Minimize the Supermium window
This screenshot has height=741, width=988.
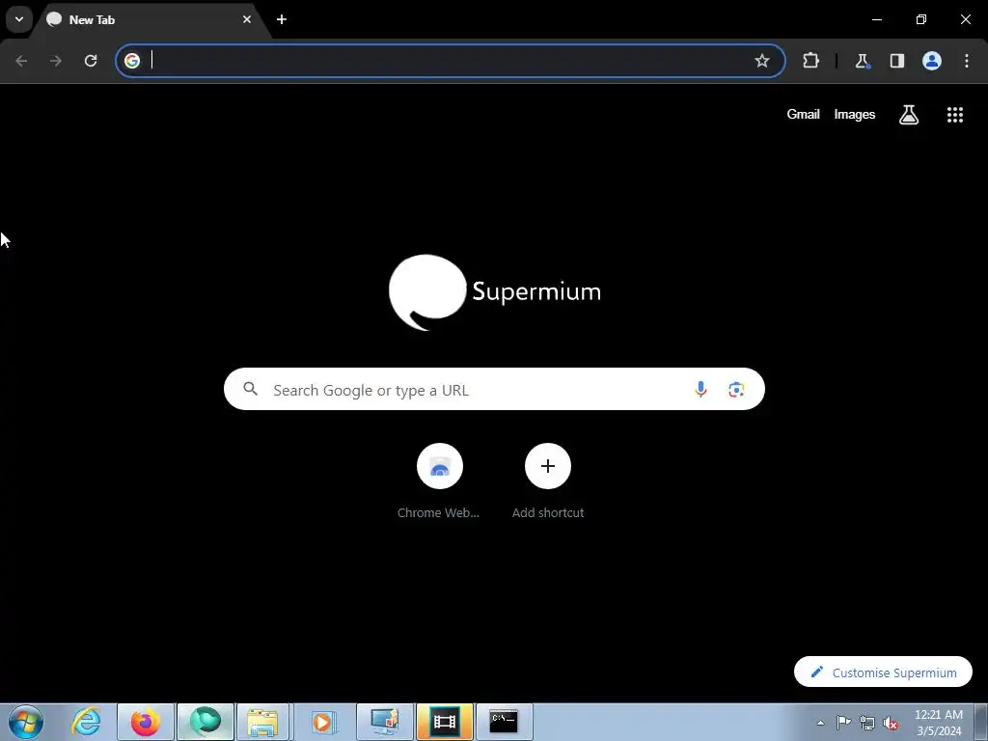click(x=876, y=19)
